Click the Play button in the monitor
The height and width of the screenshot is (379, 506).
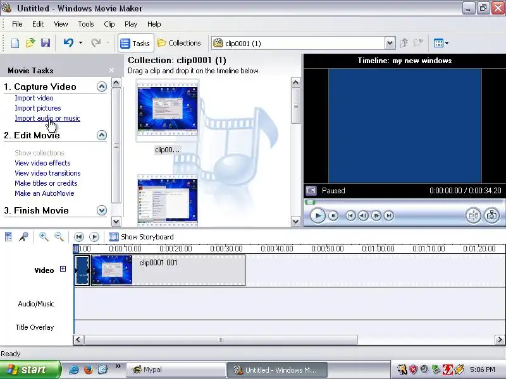(x=318, y=215)
